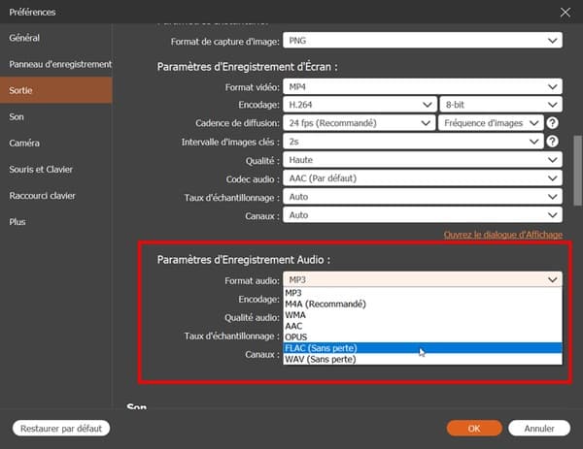
Task: Open Souris et Clavier settings
Action: [x=55, y=169]
